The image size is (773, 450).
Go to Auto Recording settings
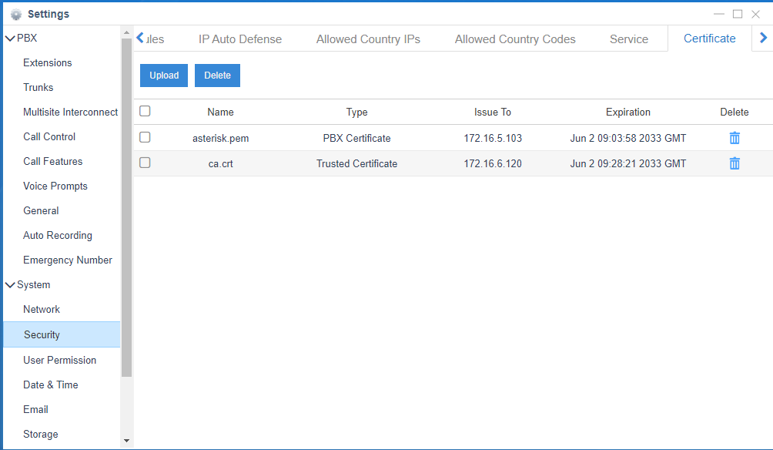pyautogui.click(x=58, y=235)
